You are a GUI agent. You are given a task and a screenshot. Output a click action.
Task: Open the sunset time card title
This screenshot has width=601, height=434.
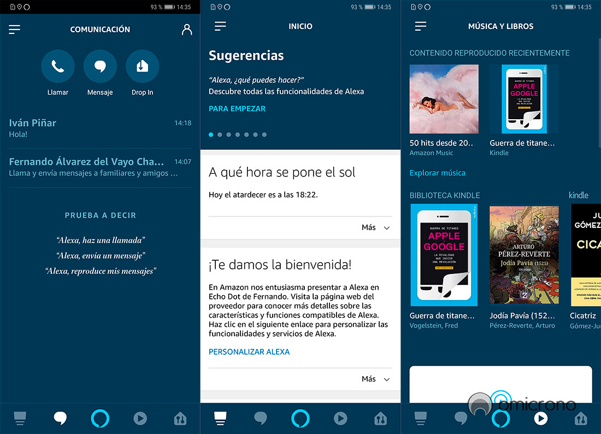pyautogui.click(x=282, y=173)
